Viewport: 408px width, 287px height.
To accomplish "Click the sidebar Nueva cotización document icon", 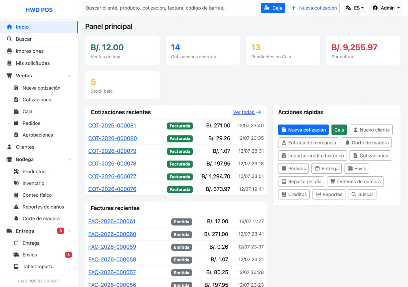I will click(x=16, y=88).
